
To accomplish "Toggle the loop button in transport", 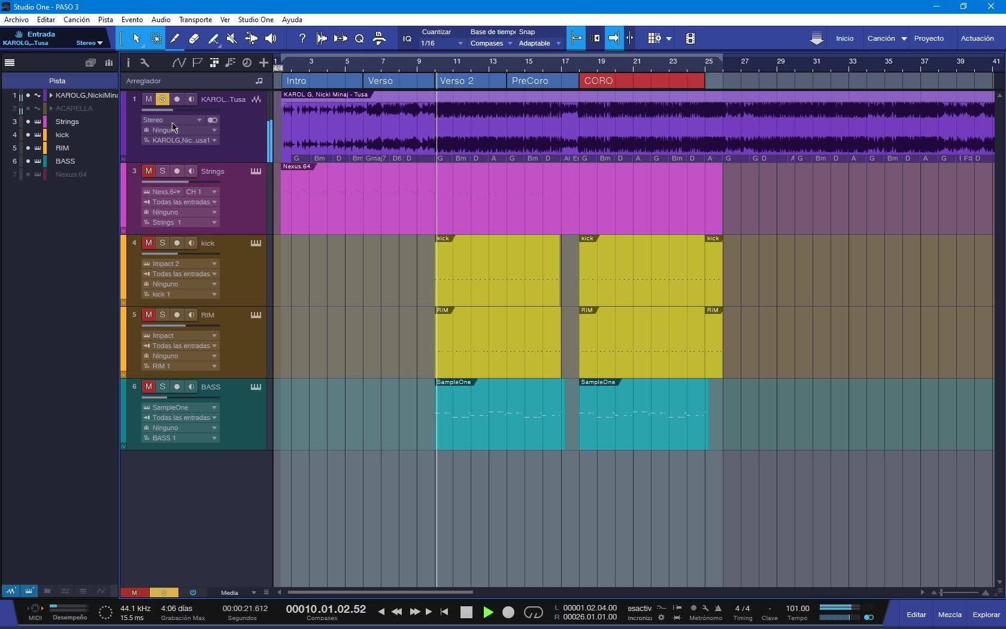I will [x=533, y=612].
